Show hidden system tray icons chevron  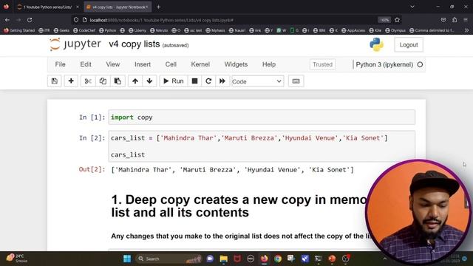coord(384,259)
